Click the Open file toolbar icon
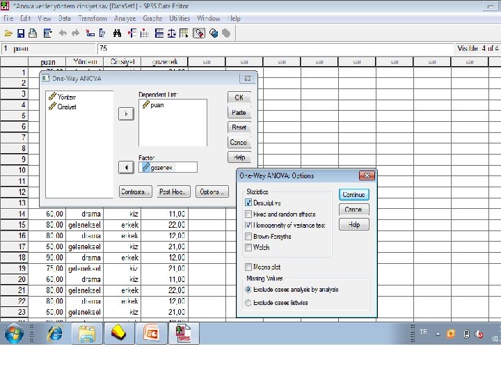Viewport: 501px width, 376px height. [8, 33]
